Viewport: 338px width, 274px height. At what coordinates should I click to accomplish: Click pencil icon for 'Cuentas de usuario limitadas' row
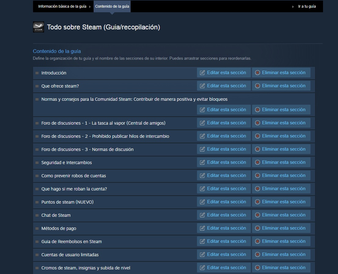(x=202, y=254)
